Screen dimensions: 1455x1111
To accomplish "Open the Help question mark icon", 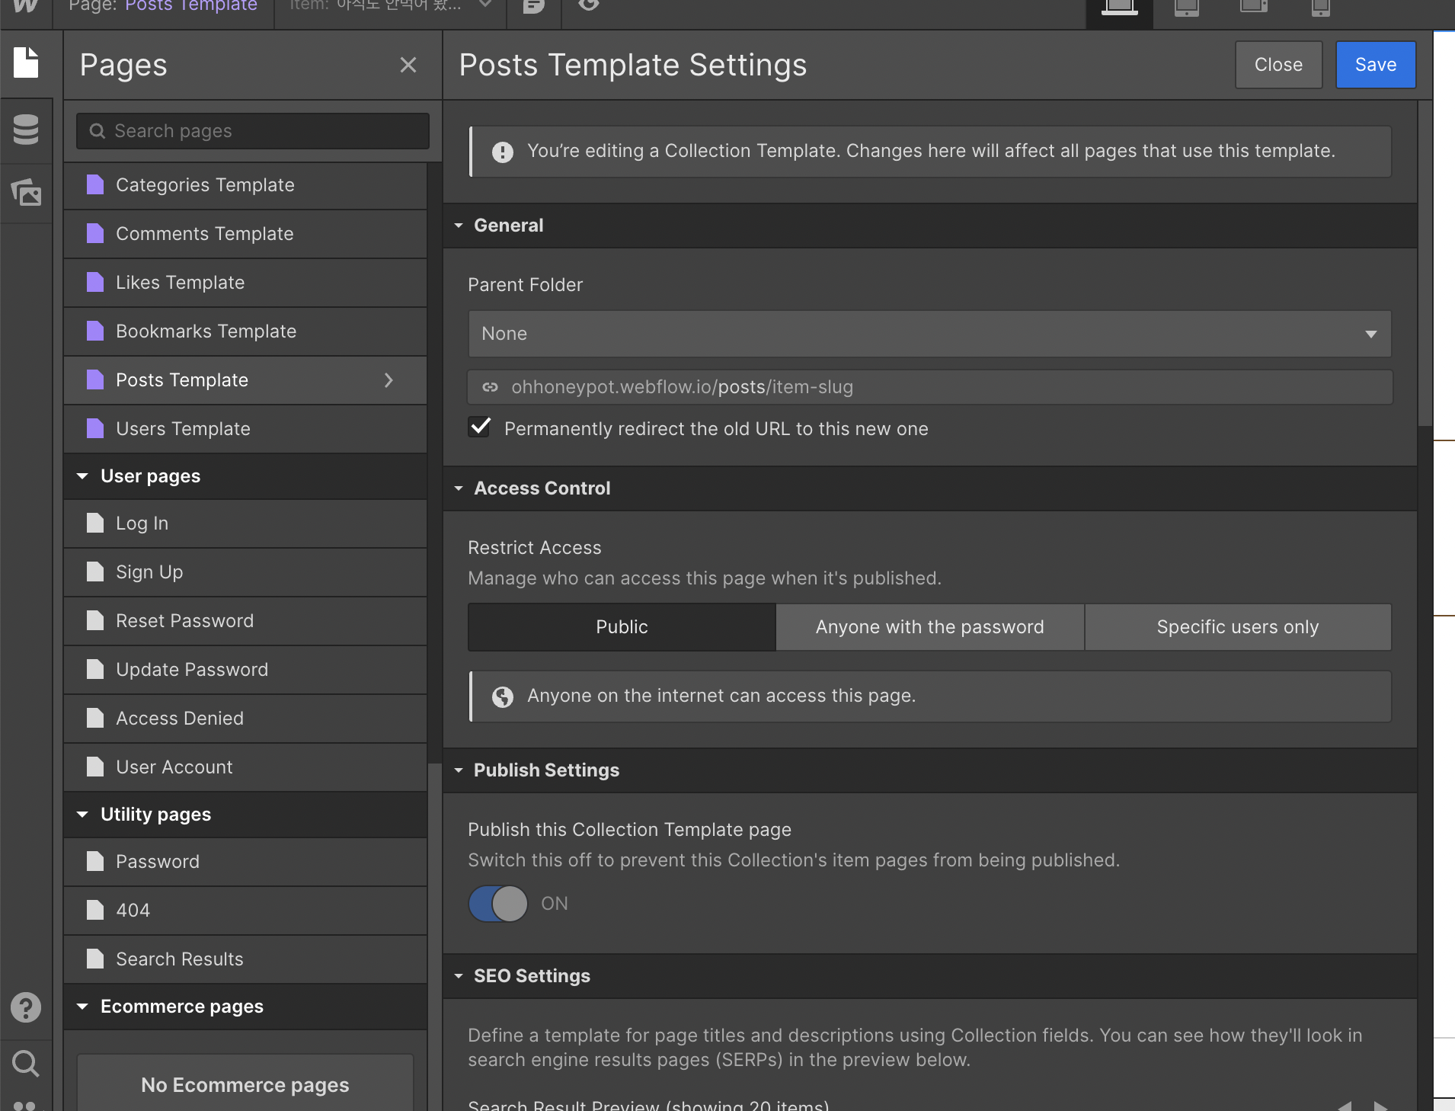I will (x=26, y=1007).
